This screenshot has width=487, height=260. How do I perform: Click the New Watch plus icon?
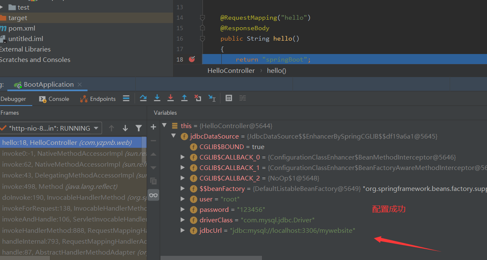point(153,127)
